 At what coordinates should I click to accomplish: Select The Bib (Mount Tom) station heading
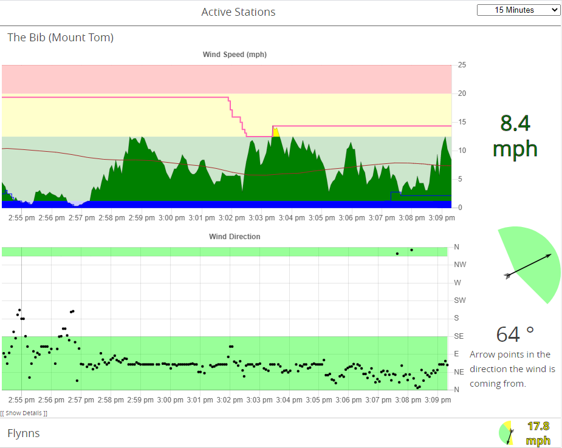(x=60, y=38)
